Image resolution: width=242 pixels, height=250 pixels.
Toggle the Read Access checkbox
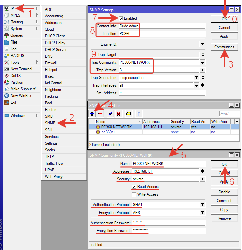tap(134, 187)
